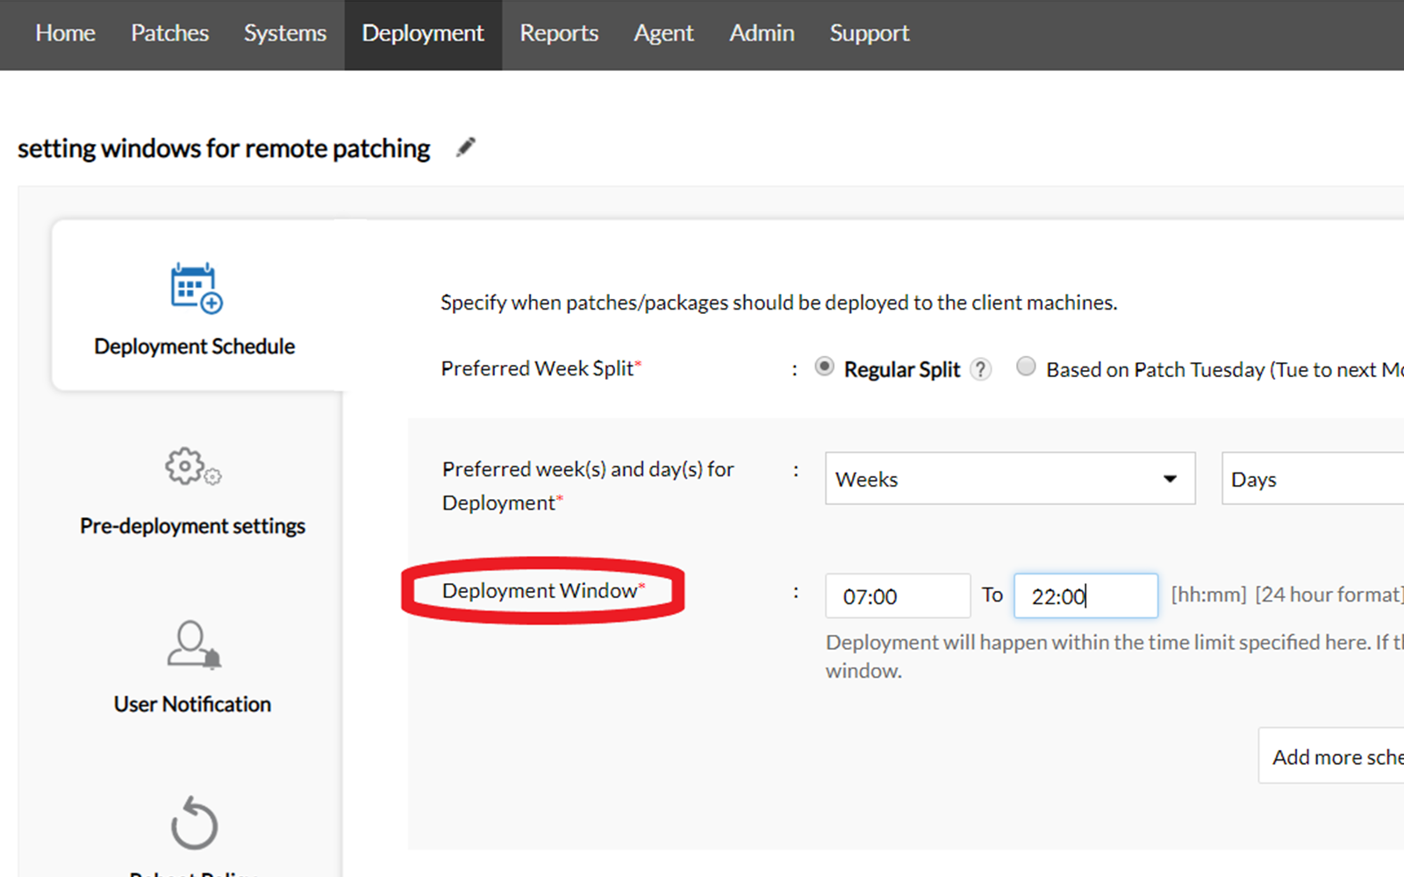Click the Weeks dropdown chevron arrow
The width and height of the screenshot is (1404, 877).
[x=1170, y=479]
